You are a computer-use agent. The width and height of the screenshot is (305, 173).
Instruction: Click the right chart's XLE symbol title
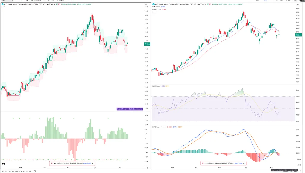click(x=180, y=4)
